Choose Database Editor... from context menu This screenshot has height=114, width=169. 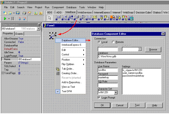click(70, 40)
